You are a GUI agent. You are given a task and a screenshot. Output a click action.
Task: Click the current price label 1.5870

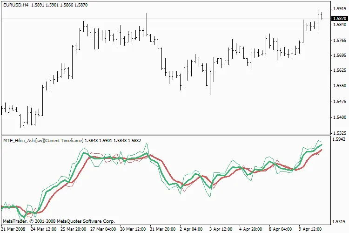(x=339, y=19)
